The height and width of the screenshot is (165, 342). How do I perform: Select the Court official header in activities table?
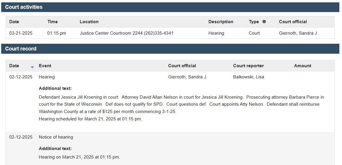pos(293,22)
